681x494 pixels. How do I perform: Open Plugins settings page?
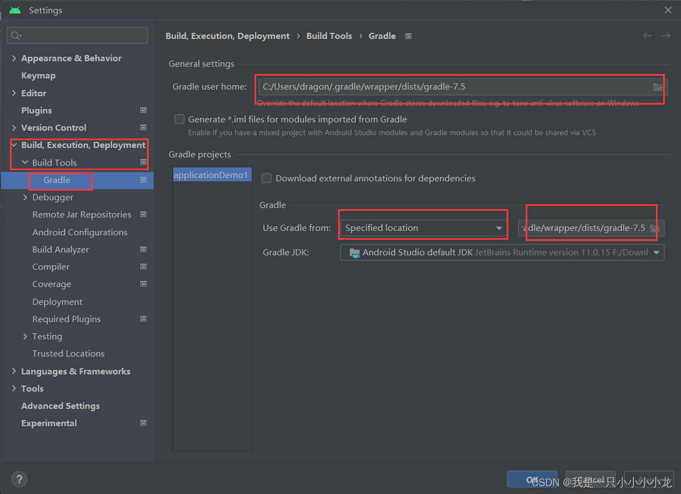pyautogui.click(x=37, y=110)
